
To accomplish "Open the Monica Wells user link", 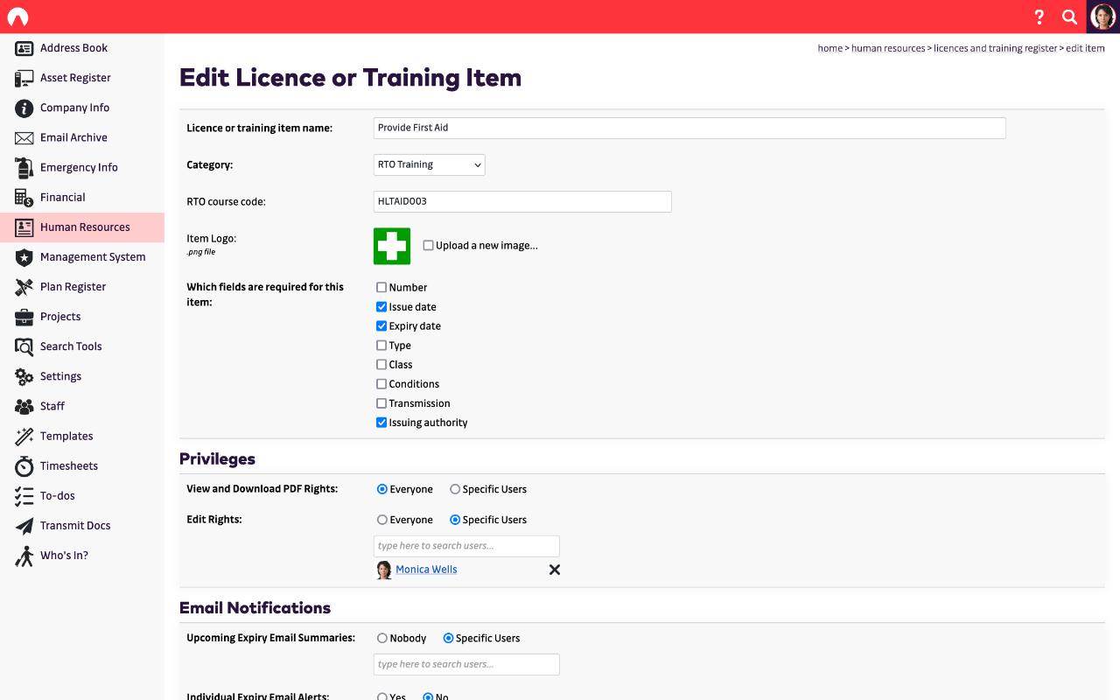I will pyautogui.click(x=426, y=570).
